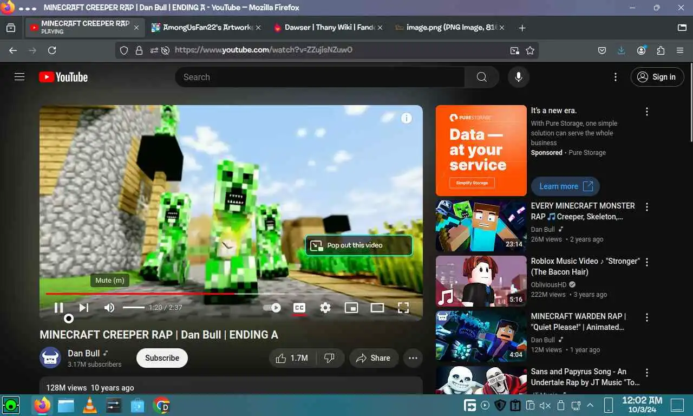Open the Roblox Music Video Stronger thumbnail
This screenshot has width=693, height=416.
(x=481, y=281)
